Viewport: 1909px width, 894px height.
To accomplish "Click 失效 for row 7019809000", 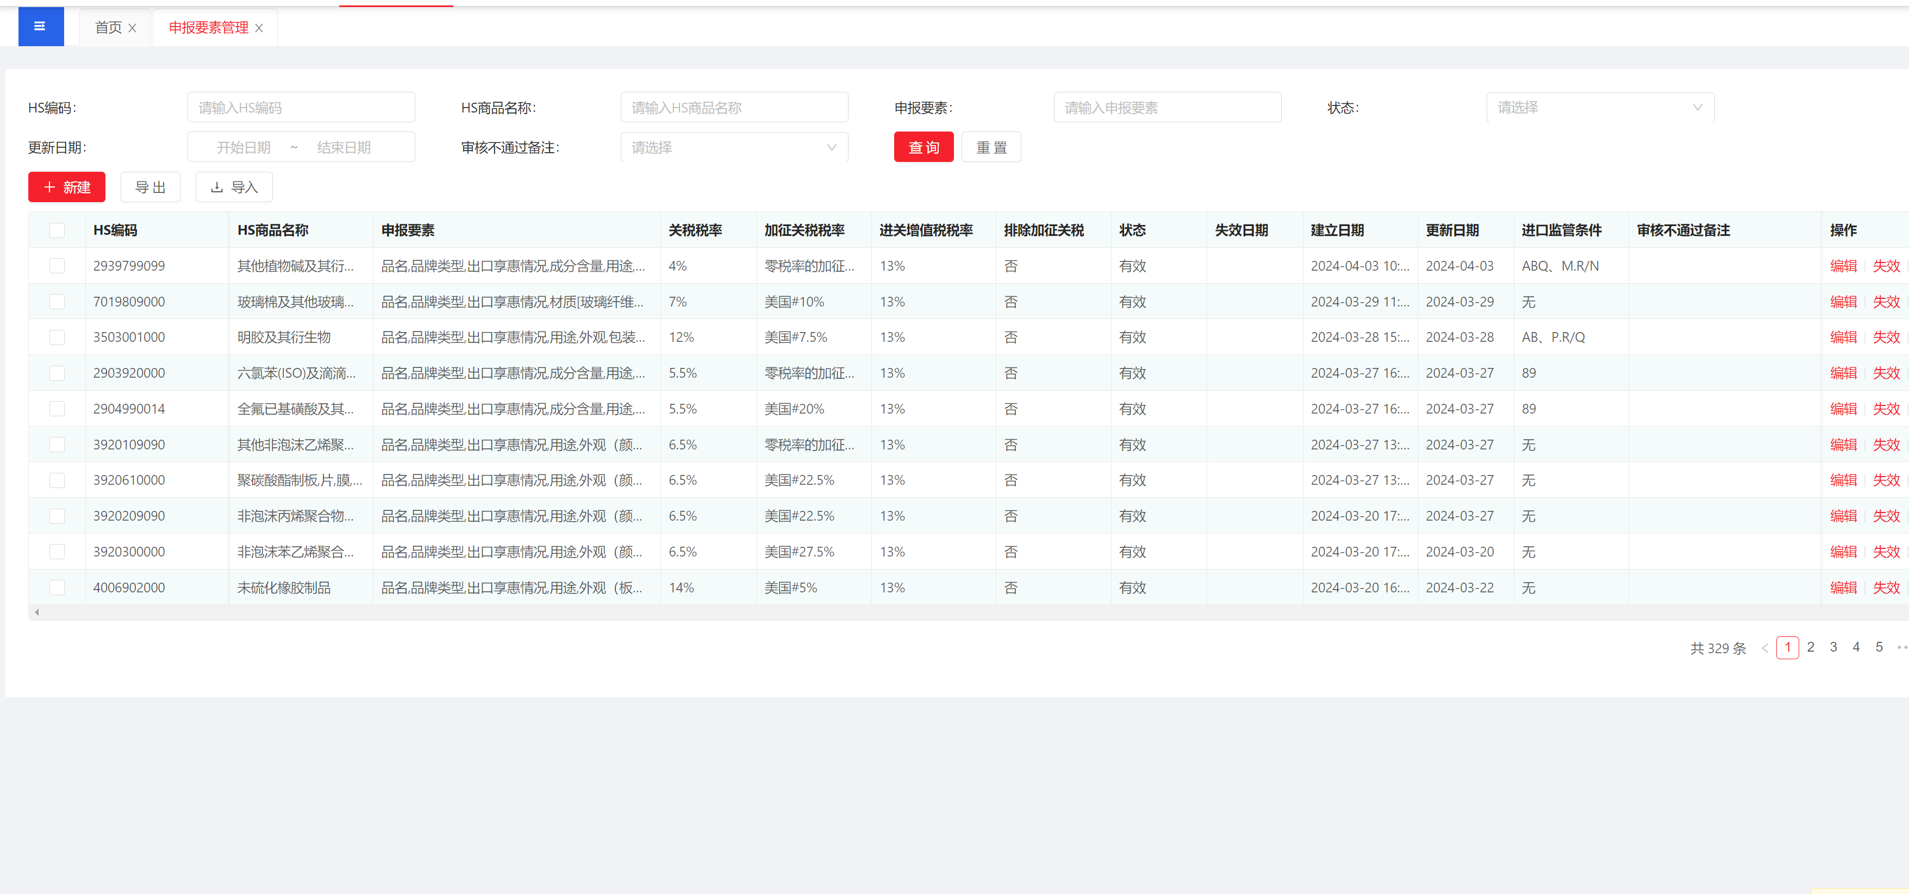I will coord(1886,302).
